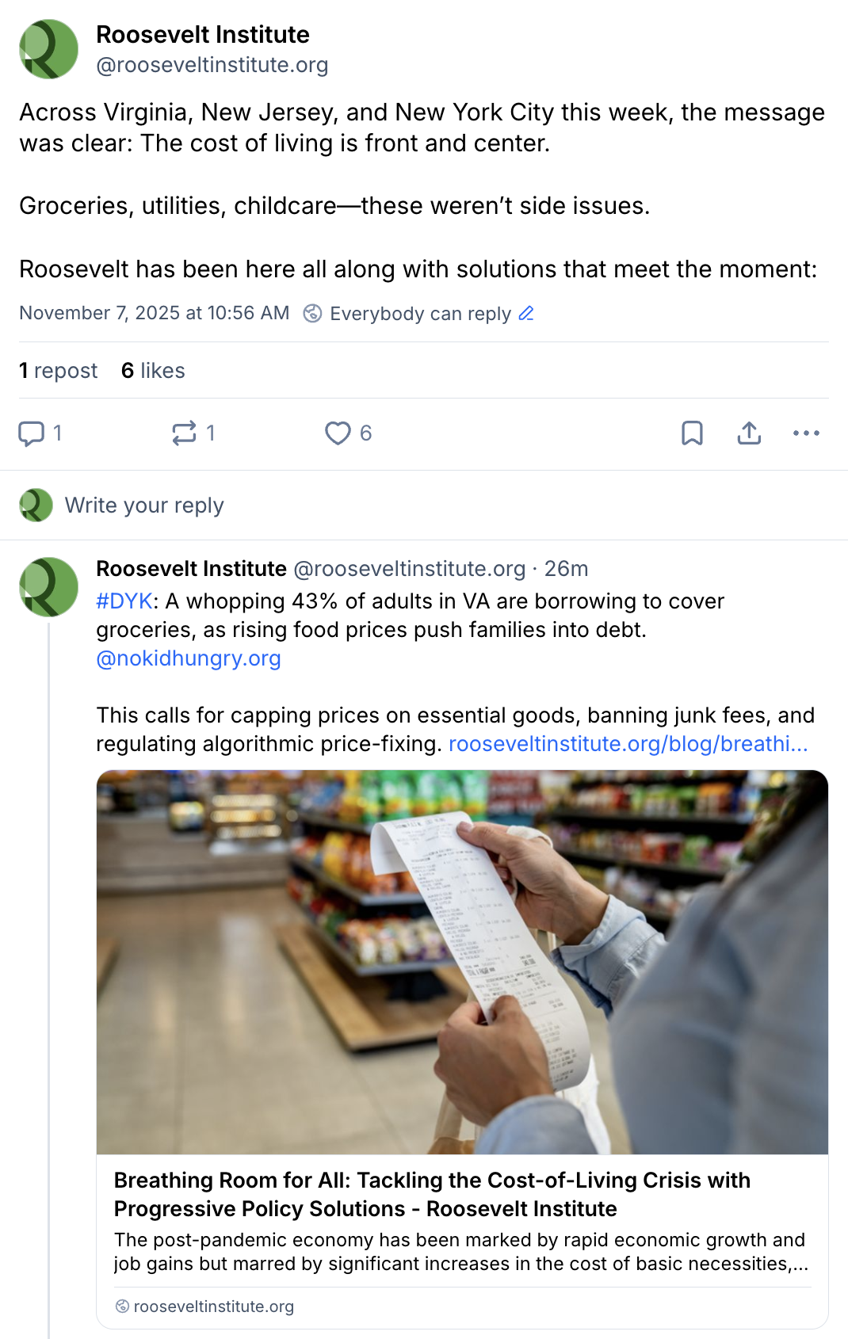The width and height of the screenshot is (848, 1339).
Task: Open the Roosevelt Institute profile avatar
Action: [48, 48]
